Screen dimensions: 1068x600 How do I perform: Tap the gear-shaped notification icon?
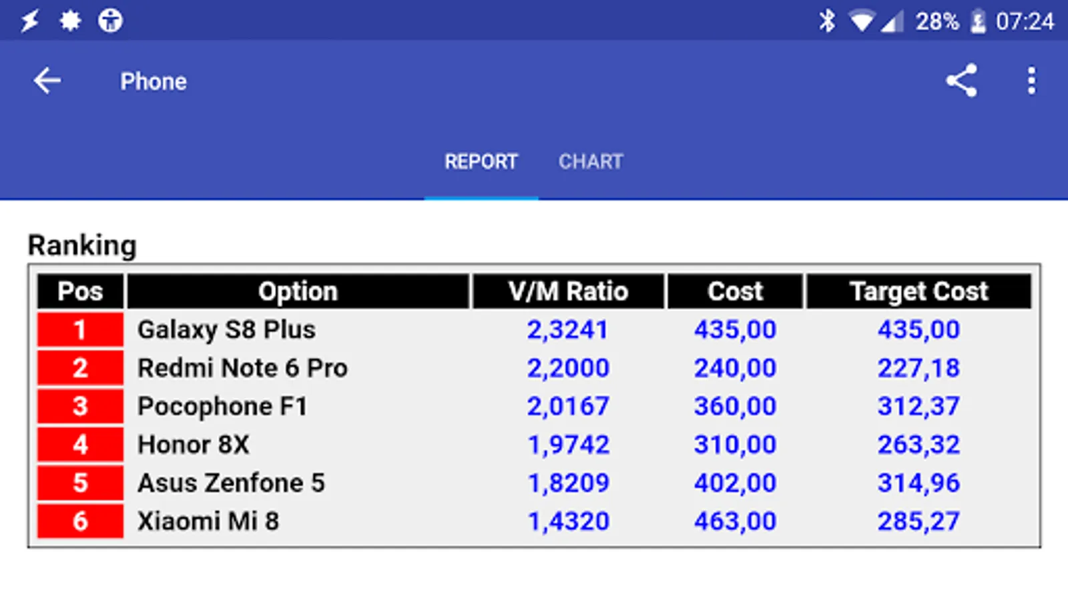coord(70,21)
